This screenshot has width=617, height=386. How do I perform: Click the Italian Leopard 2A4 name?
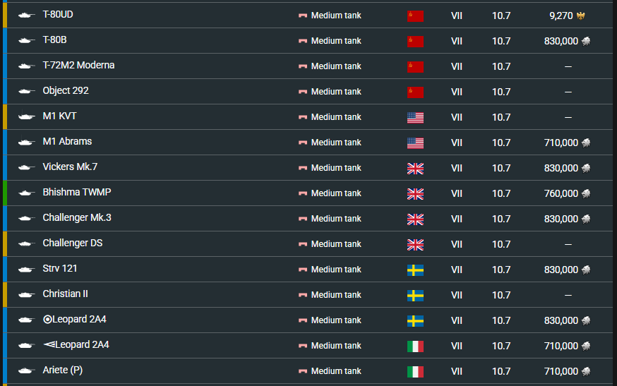(x=76, y=345)
